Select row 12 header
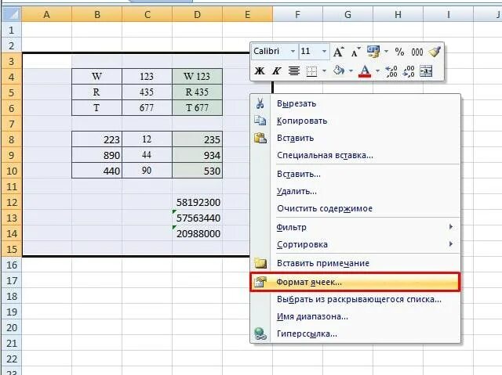Image resolution: width=502 pixels, height=375 pixels. coord(12,202)
